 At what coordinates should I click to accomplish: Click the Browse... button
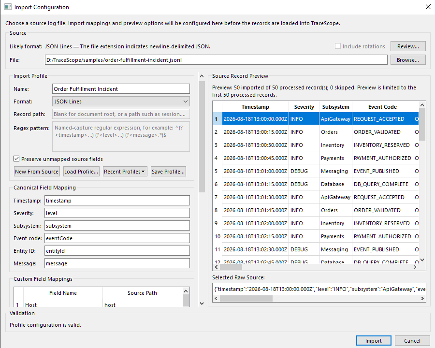pos(408,60)
